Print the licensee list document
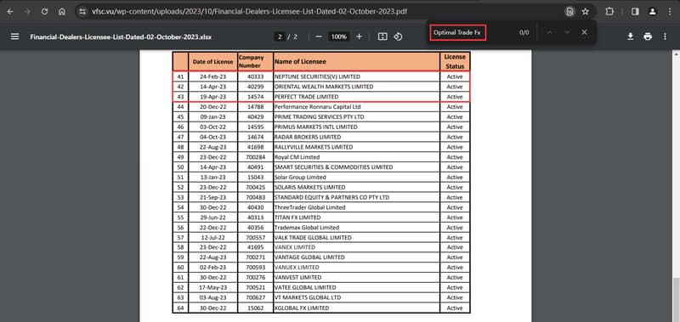The width and height of the screenshot is (680, 322). click(648, 37)
